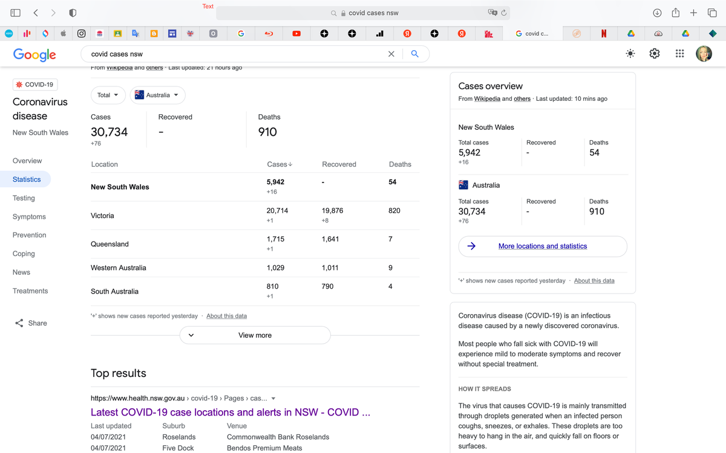Open Google account profile picture
This screenshot has height=453, width=726.
[704, 54]
